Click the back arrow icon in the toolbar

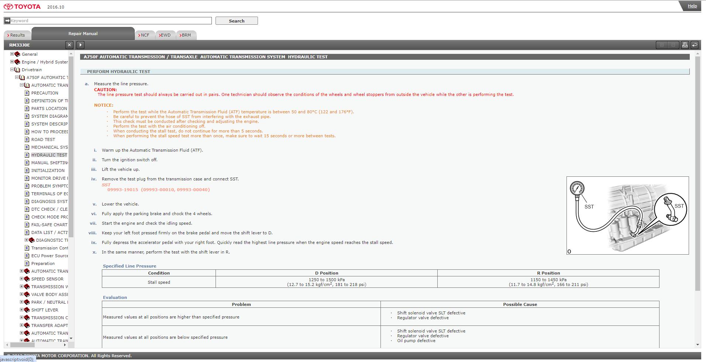pyautogui.click(x=694, y=45)
